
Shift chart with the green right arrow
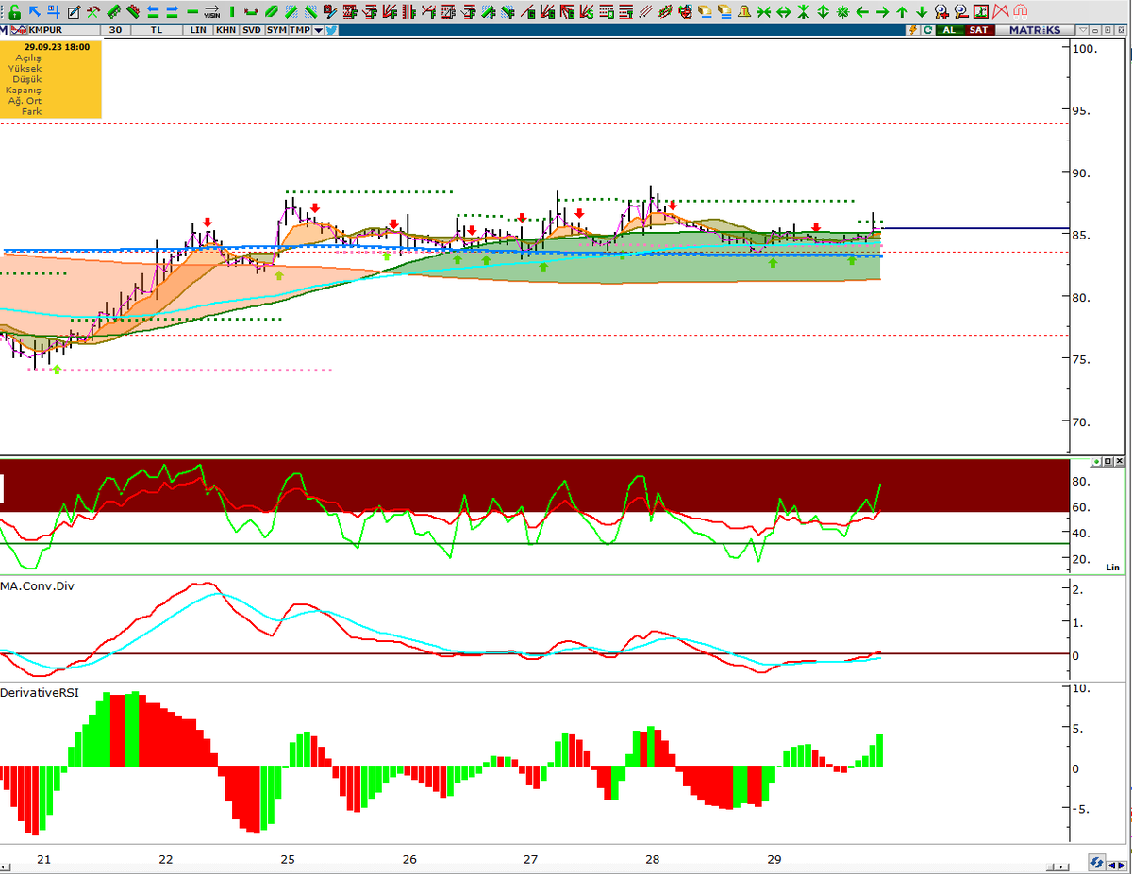pos(882,12)
